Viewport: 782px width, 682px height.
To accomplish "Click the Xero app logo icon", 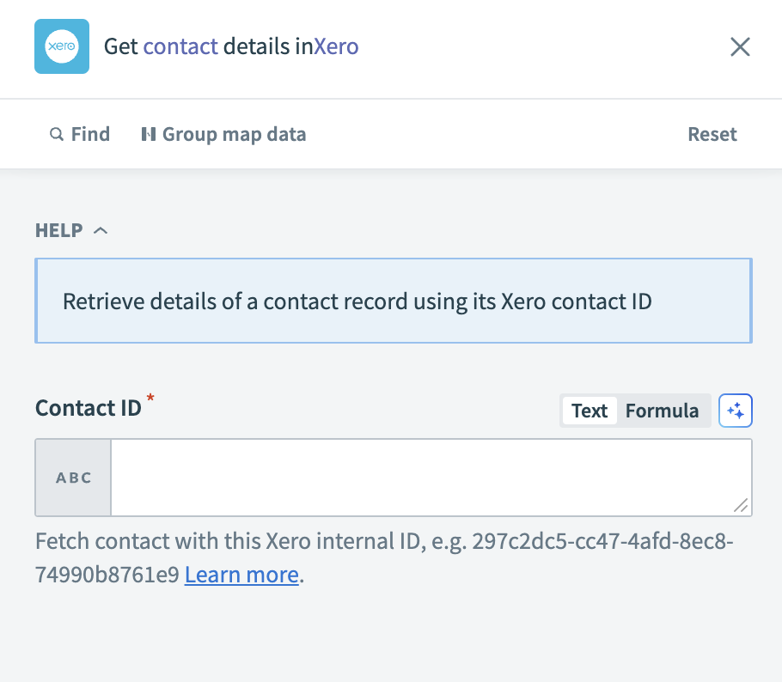I will pos(61,46).
